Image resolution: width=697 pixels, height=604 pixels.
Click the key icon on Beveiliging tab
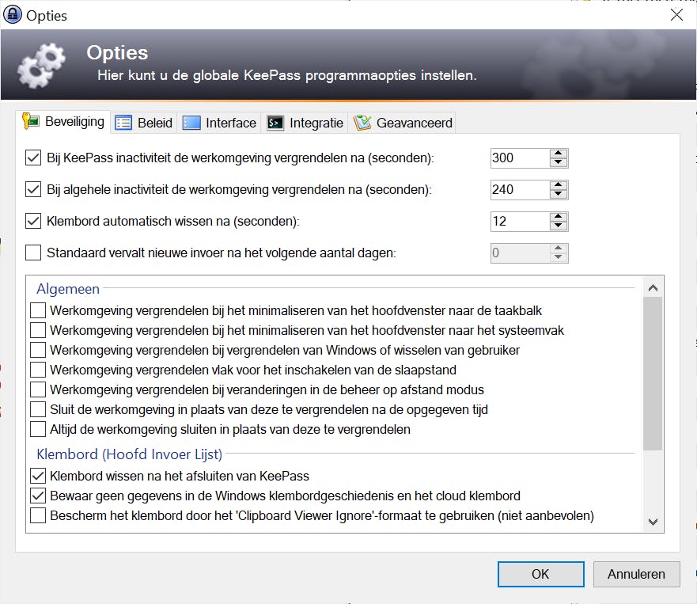pyautogui.click(x=31, y=121)
